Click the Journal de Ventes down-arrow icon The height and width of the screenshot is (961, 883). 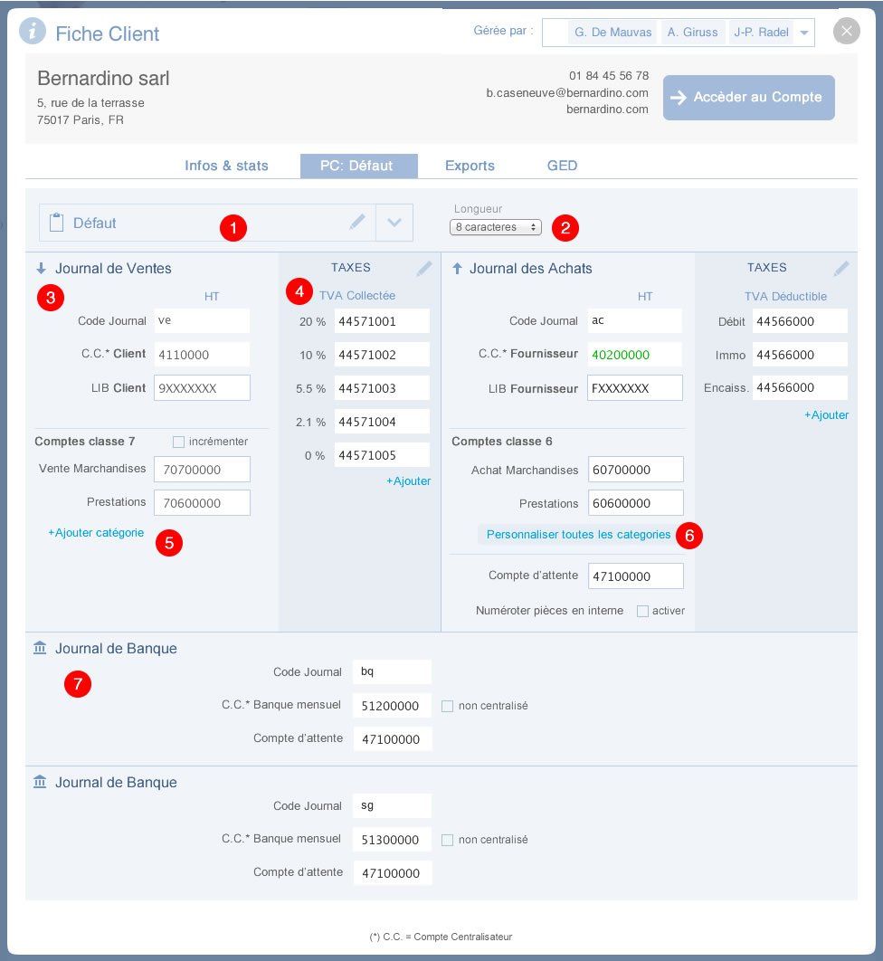click(41, 268)
